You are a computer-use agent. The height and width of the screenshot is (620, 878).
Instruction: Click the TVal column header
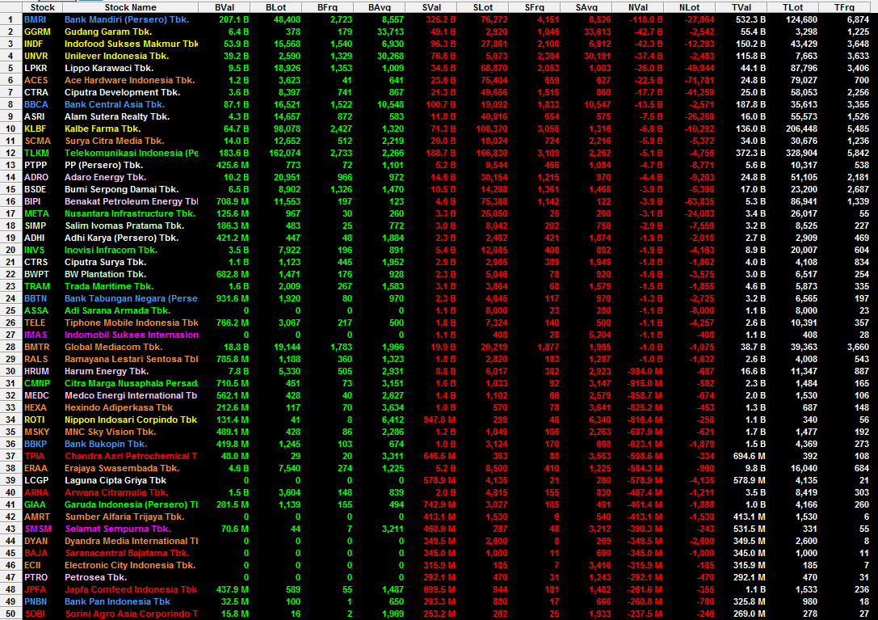(741, 7)
